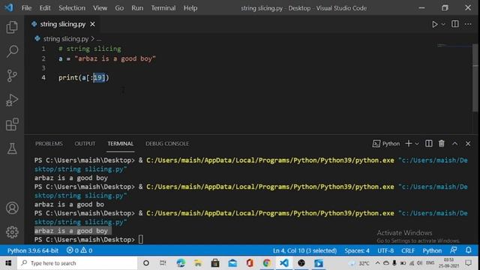Open Action Center notification icon

(x=468, y=263)
